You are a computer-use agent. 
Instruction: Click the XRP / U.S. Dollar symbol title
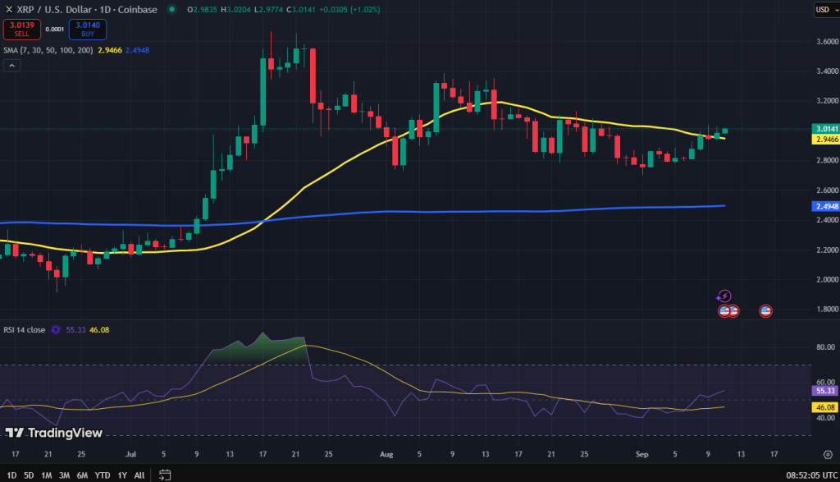point(87,10)
